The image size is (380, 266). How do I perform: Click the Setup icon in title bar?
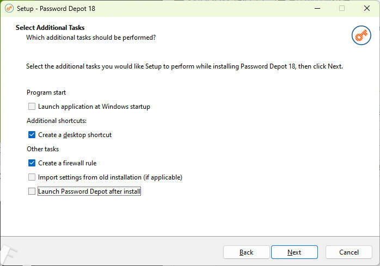9,8
